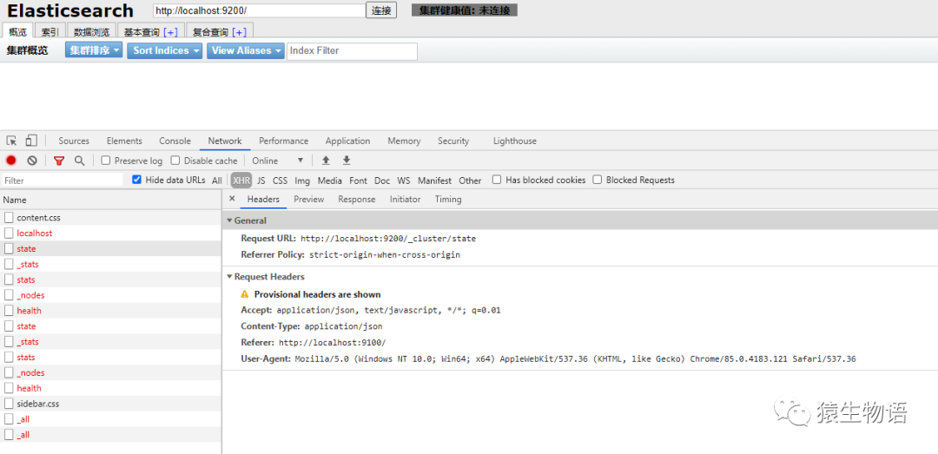Open the 基本查询 tab

(x=151, y=32)
